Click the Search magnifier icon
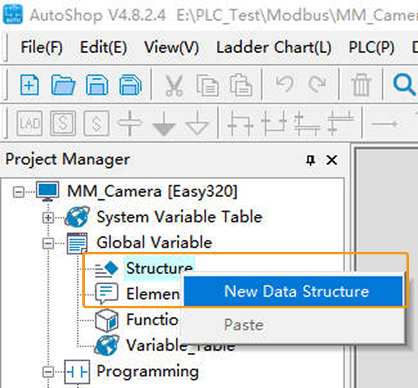Screen dimensions: 418x388 coord(403,84)
